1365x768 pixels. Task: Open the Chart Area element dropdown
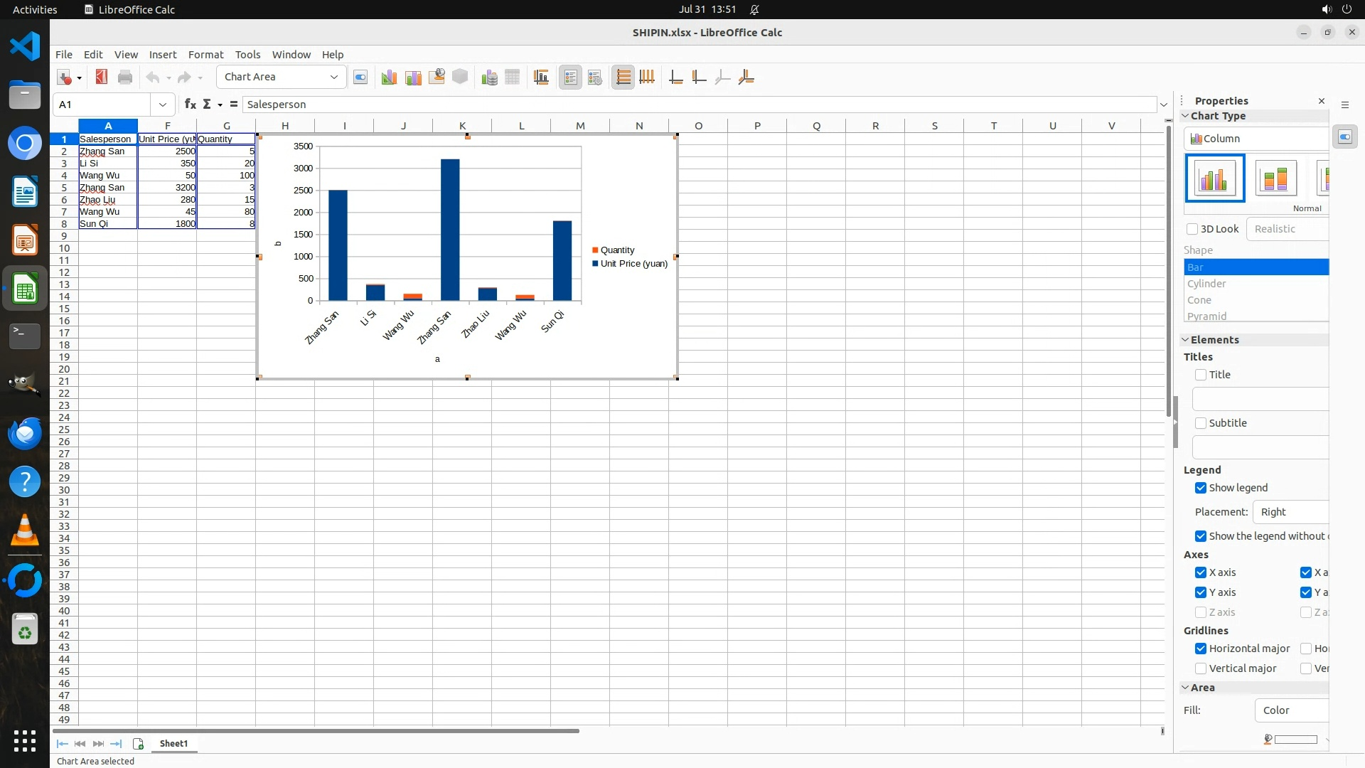(333, 77)
